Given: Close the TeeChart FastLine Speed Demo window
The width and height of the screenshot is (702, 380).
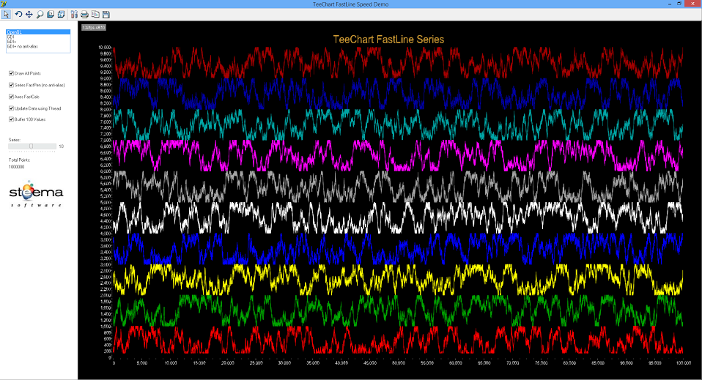Looking at the screenshot, I should point(692,4).
